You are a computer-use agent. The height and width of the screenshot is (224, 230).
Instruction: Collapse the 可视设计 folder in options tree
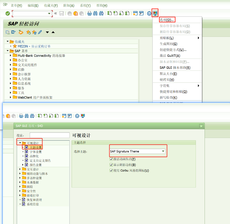coord(20,143)
